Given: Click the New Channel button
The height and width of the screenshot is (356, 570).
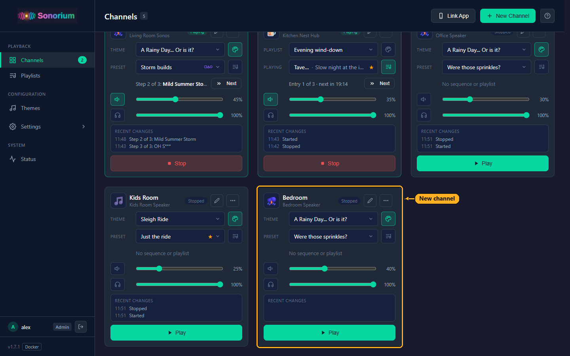Looking at the screenshot, I should pyautogui.click(x=508, y=16).
